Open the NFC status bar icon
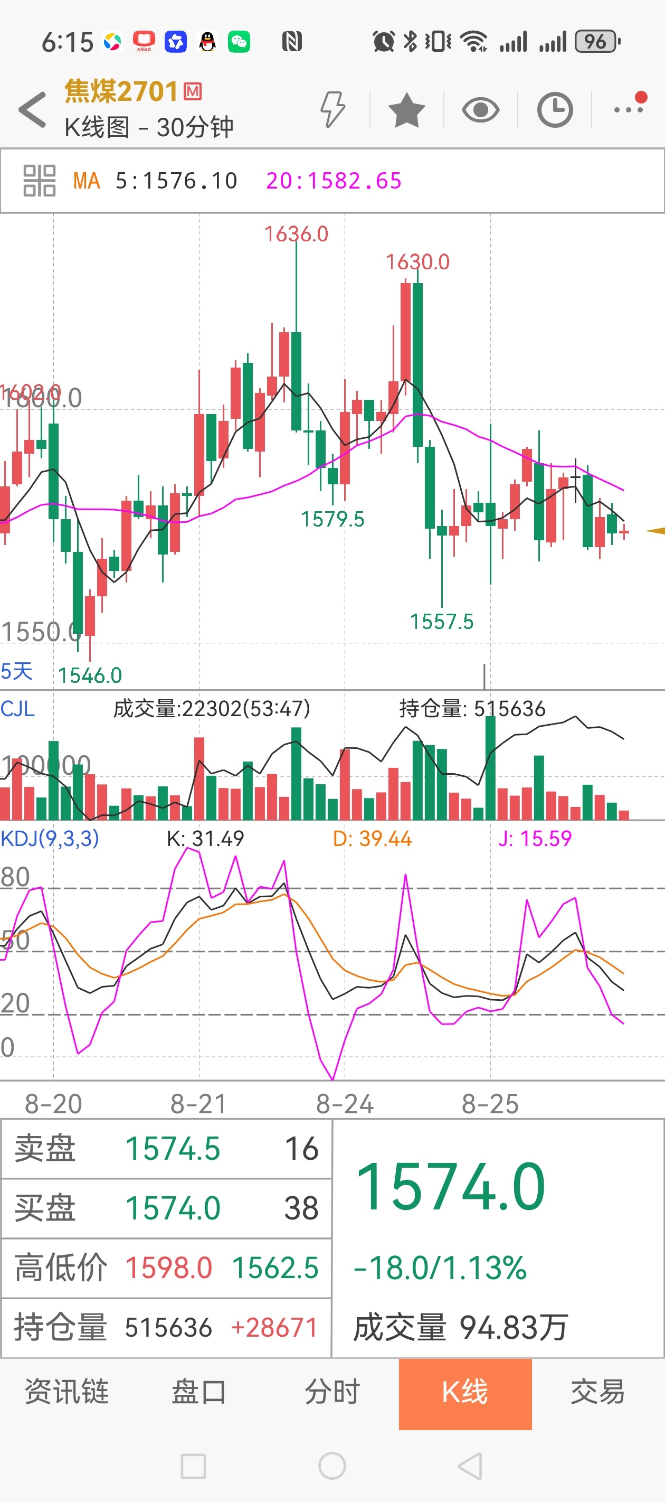 point(291,41)
